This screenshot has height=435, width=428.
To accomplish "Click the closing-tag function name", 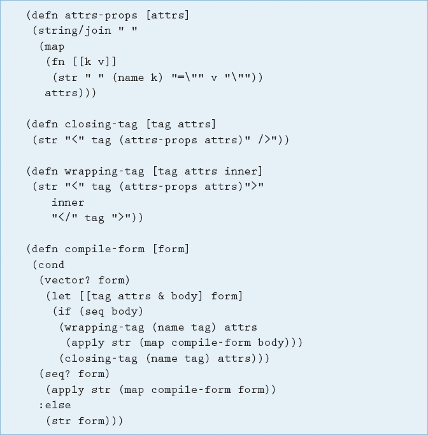I will pyautogui.click(x=101, y=124).
